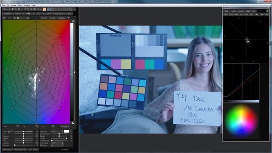Select Full mode in Analyzer panel

click(x=227, y=11)
